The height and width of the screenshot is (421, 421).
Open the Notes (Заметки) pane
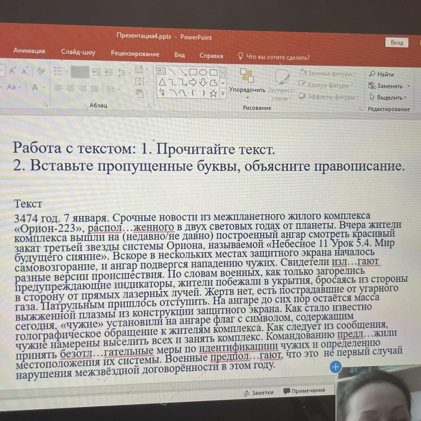pyautogui.click(x=259, y=393)
